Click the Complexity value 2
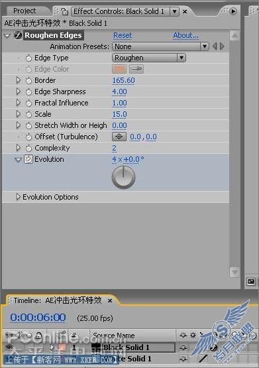 click(x=114, y=148)
